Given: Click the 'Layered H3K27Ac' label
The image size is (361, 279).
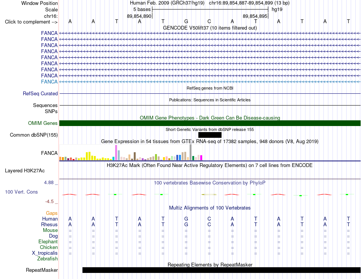Looking at the screenshot, I should click(25, 171).
